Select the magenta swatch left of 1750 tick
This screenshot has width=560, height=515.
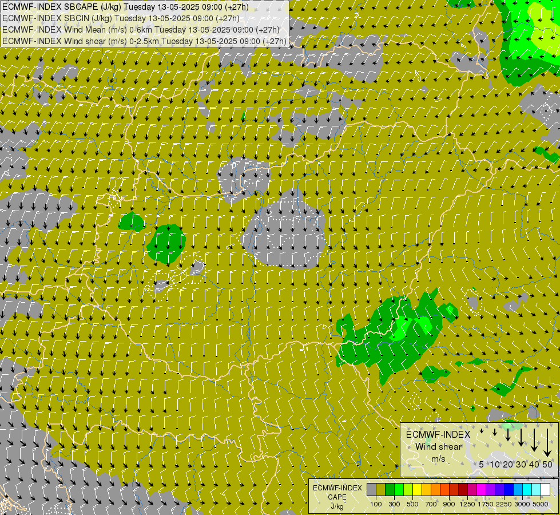[481, 489]
